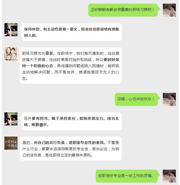This screenshot has width=180, height=185.
Task: Click child avatar beside "没错，心态决定状态" bubble
Action: (169, 99)
